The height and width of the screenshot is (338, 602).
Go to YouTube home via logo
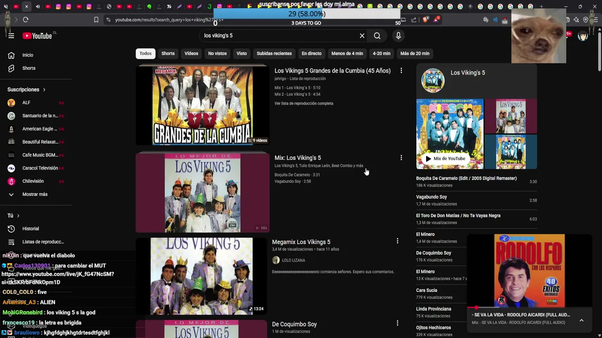click(37, 36)
